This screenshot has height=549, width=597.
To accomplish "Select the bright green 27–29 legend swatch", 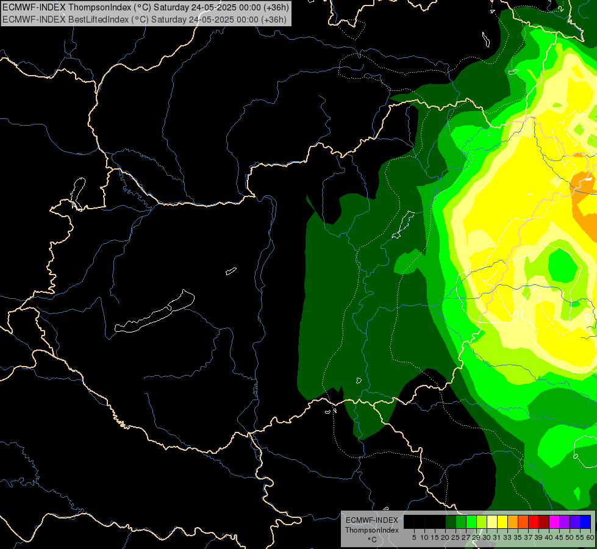I will pyautogui.click(x=471, y=522).
